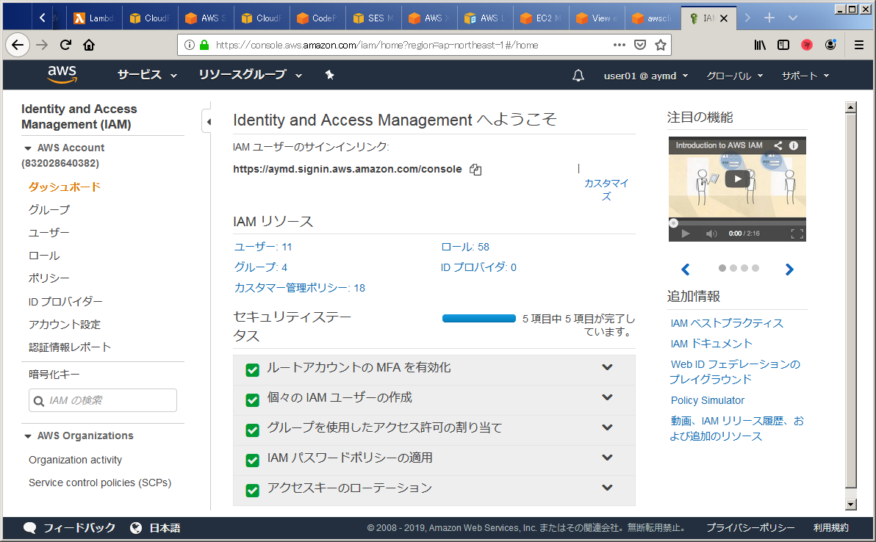876x542 pixels.
Task: Open Service control policies (SCPs)
Action: click(100, 483)
